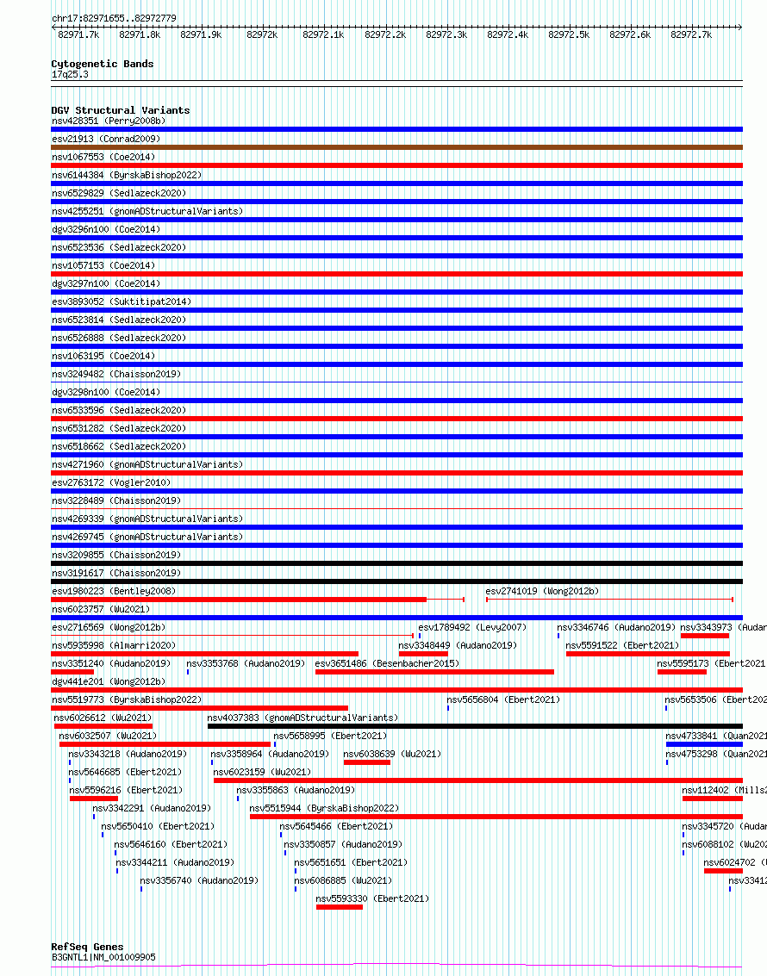
Task: Click esv3893052 (Suktitipat2014) label
Action: click(122, 302)
